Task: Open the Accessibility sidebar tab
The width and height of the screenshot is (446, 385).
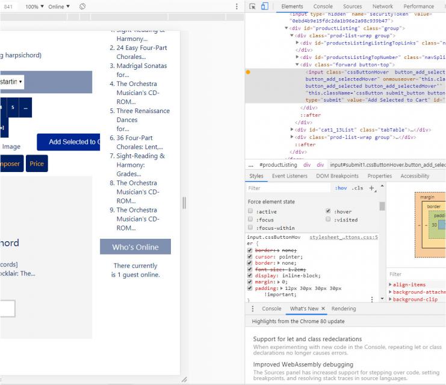Action: coord(415,176)
